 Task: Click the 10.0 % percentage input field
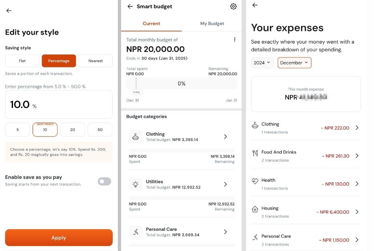pyautogui.click(x=58, y=105)
